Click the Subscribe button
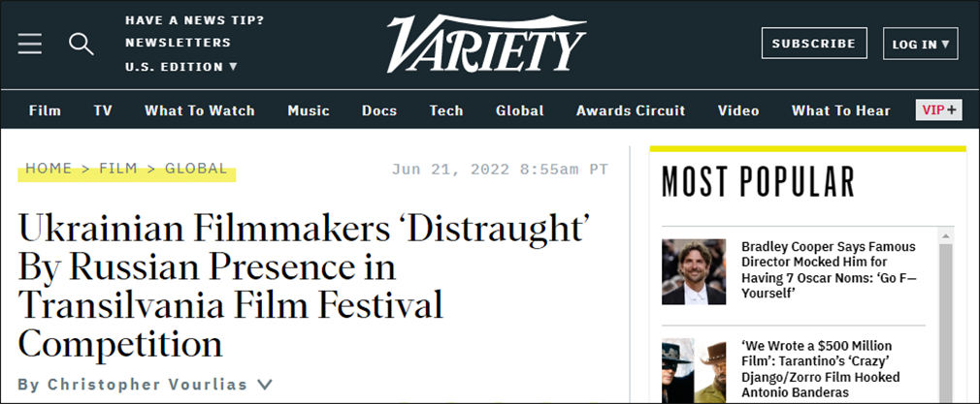 point(813,44)
